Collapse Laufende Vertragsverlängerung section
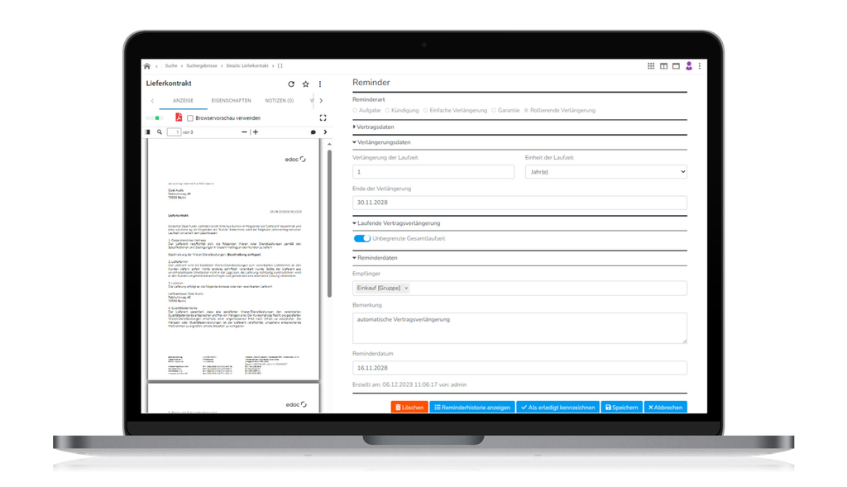 point(396,223)
